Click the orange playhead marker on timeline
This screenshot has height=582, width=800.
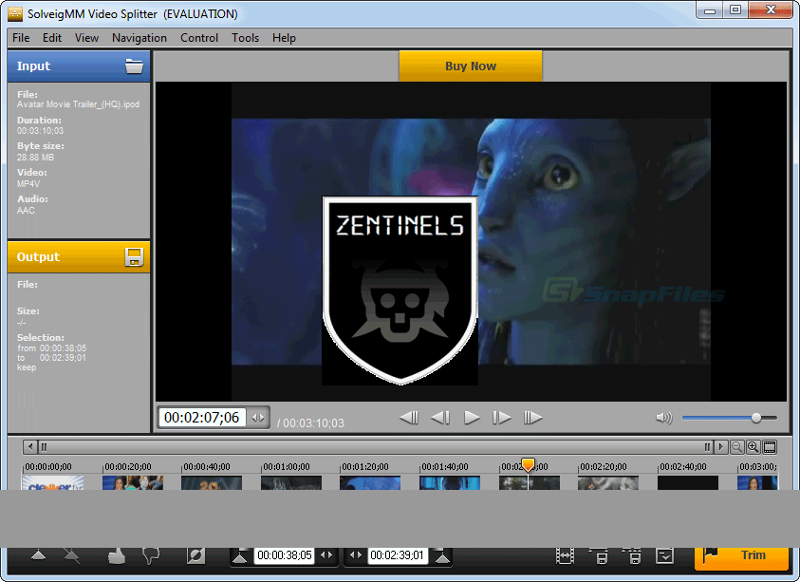pyautogui.click(x=528, y=464)
